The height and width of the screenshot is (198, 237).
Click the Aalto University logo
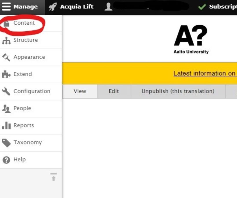[x=191, y=39]
